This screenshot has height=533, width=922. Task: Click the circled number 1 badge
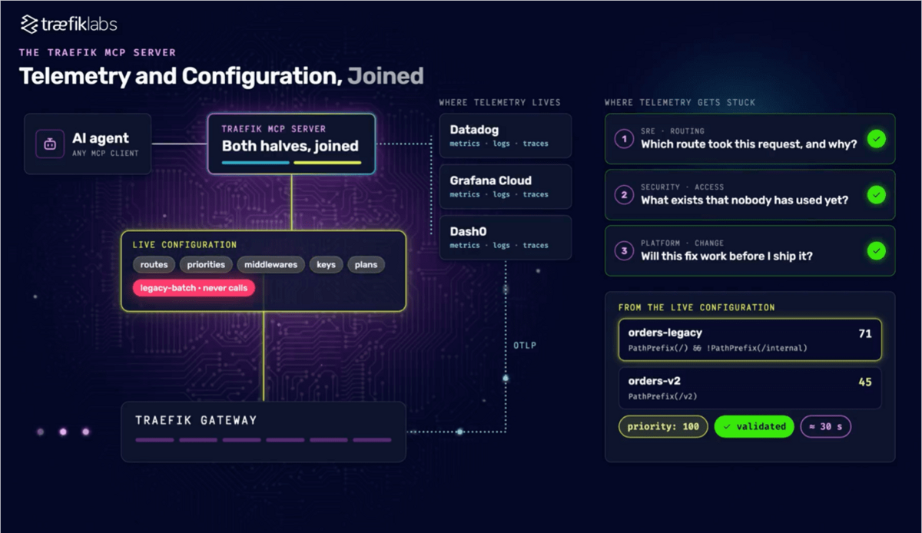pos(624,139)
